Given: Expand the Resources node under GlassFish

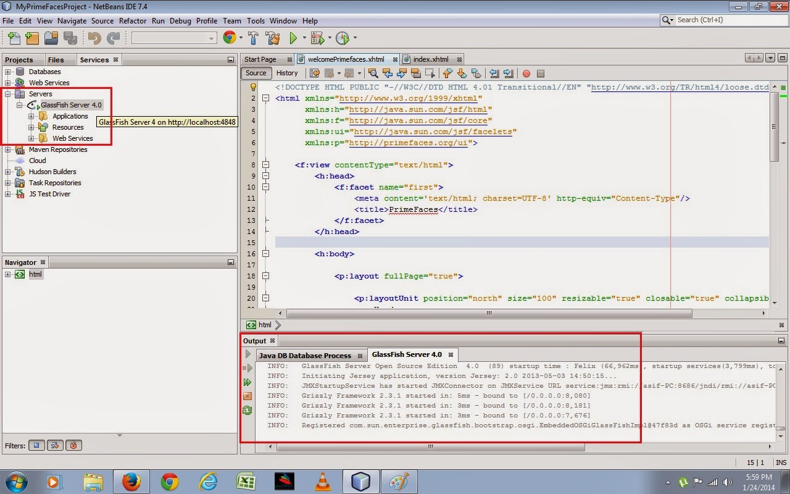Looking at the screenshot, I should pyautogui.click(x=31, y=127).
